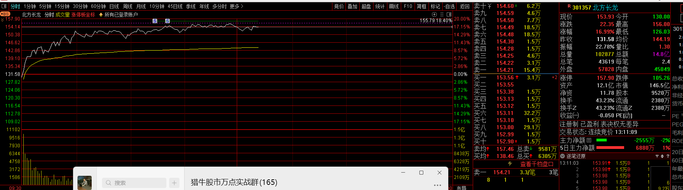683x190 pixels.
Task: Select the 10分钟 period tab
Action: 157,6
